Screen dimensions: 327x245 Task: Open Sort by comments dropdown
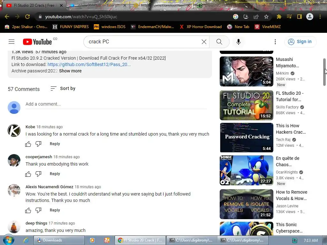[63, 89]
